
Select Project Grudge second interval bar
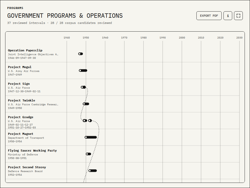click(x=90, y=121)
